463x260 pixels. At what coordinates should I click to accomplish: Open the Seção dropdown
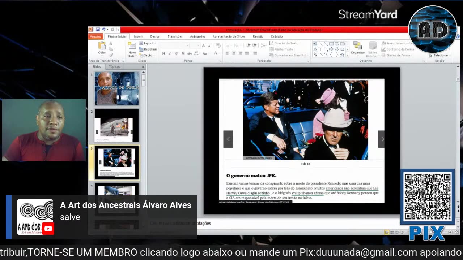tap(147, 55)
